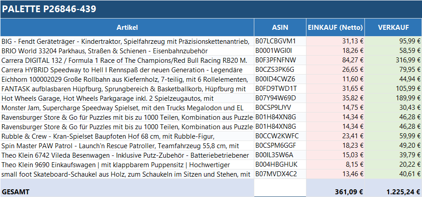Select ASIN B0CZS3PK6G for Carrera HYBRID

coord(280,70)
